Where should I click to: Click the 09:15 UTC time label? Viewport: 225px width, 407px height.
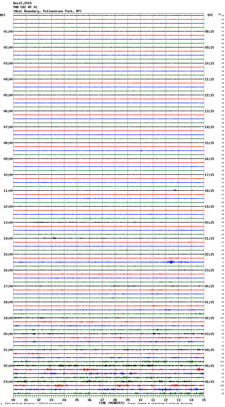[x=209, y=47]
